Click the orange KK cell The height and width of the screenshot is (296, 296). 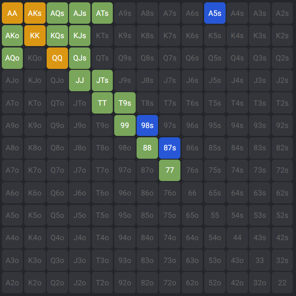35,35
